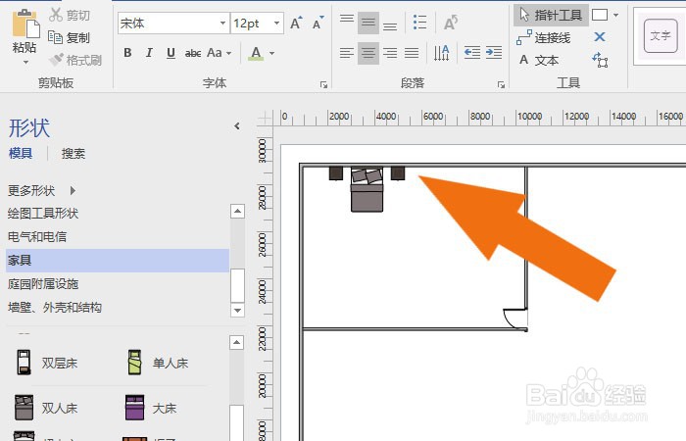Screen dimensions: 686x441
Task: Select the align middle vertical icon
Action: [368, 23]
